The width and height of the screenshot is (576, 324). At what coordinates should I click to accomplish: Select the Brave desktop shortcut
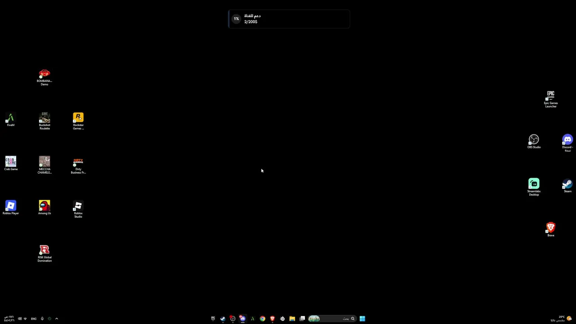pos(551,230)
